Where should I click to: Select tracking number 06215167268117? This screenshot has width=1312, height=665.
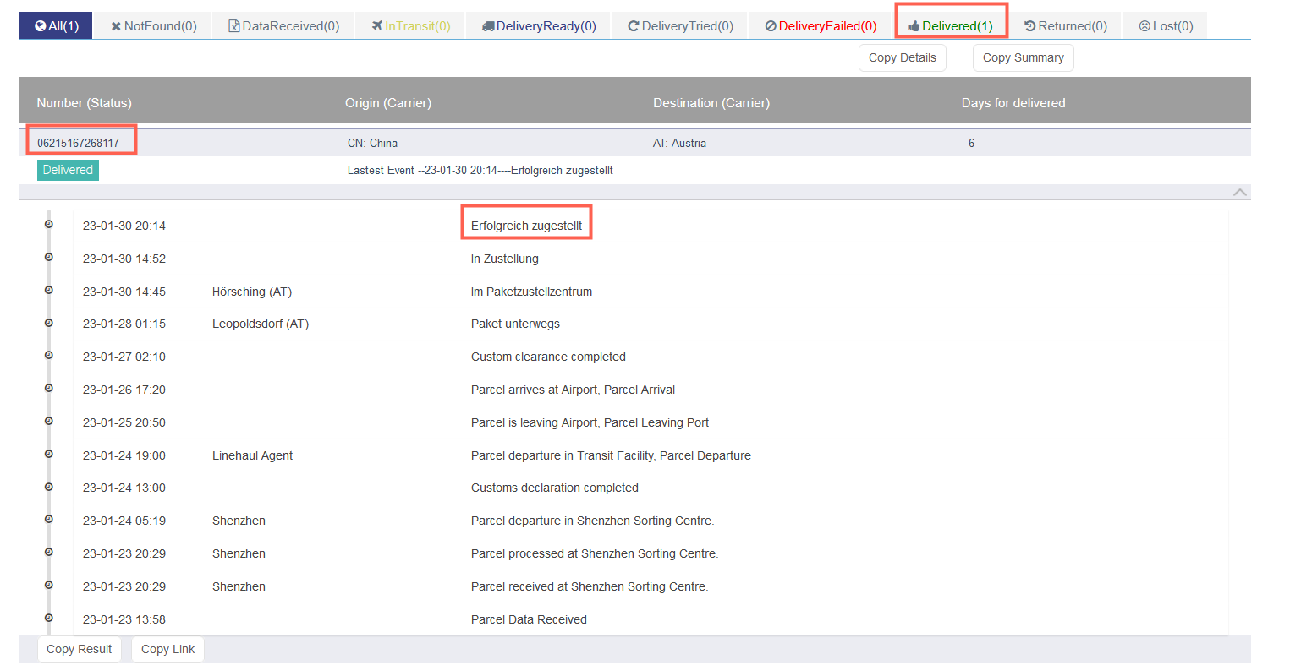coord(79,143)
